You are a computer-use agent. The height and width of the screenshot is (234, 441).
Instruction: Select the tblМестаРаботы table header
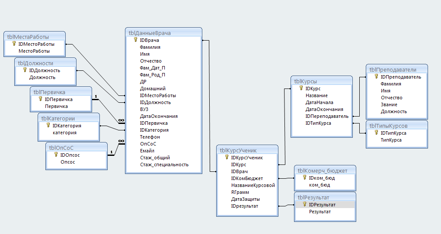coord(35,37)
